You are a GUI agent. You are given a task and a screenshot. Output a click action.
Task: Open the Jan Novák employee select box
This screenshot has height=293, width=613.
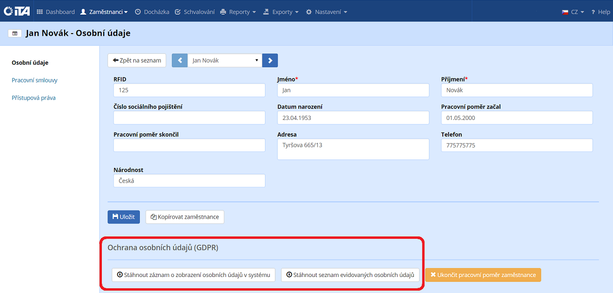(x=225, y=60)
